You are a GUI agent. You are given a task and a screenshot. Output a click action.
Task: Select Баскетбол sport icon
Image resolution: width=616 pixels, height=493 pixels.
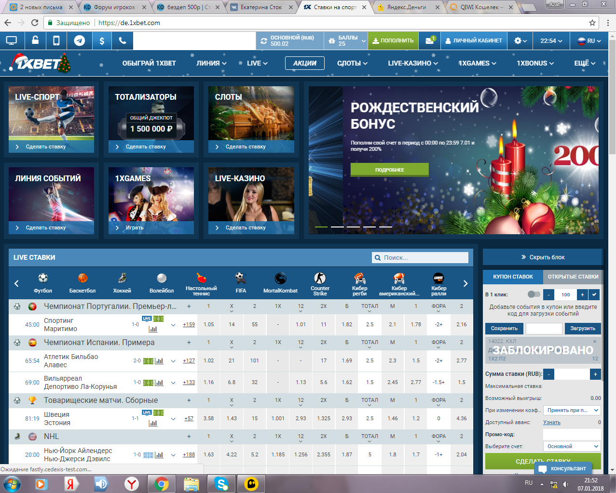pyautogui.click(x=82, y=282)
